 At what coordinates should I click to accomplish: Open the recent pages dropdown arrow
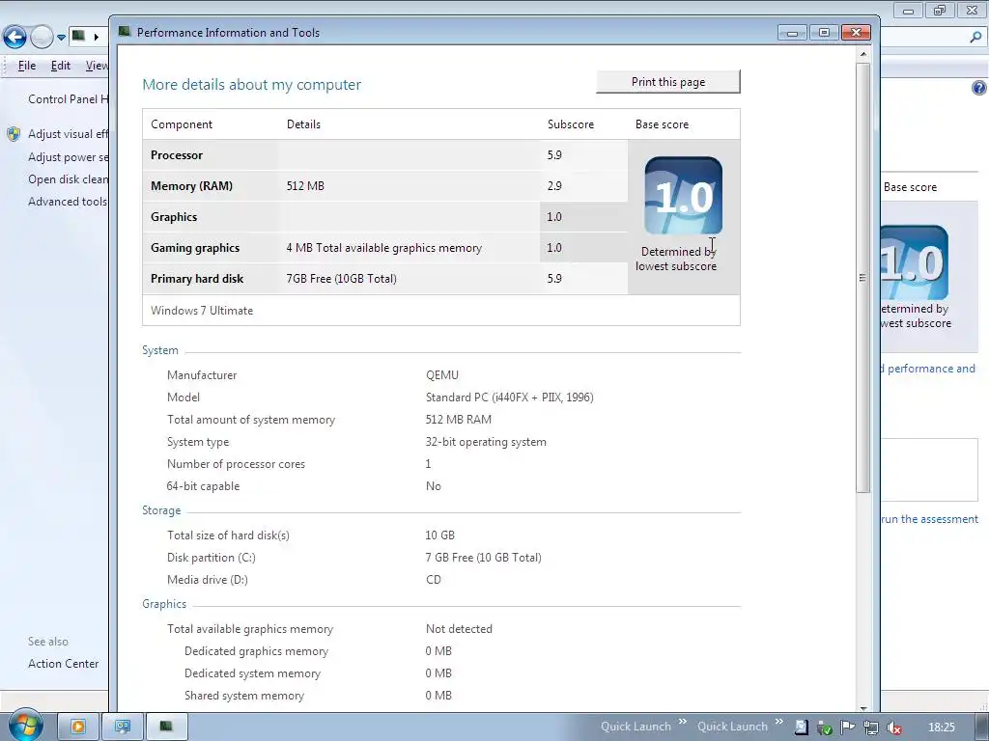61,38
